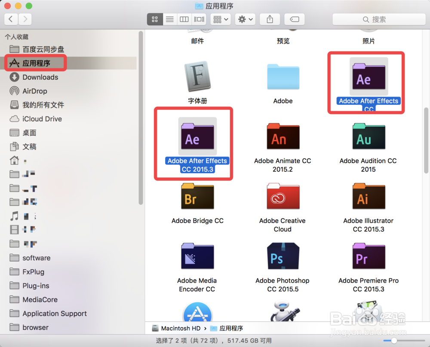Click the 个人收藏 sidebar header
This screenshot has height=347, width=430.
point(17,37)
